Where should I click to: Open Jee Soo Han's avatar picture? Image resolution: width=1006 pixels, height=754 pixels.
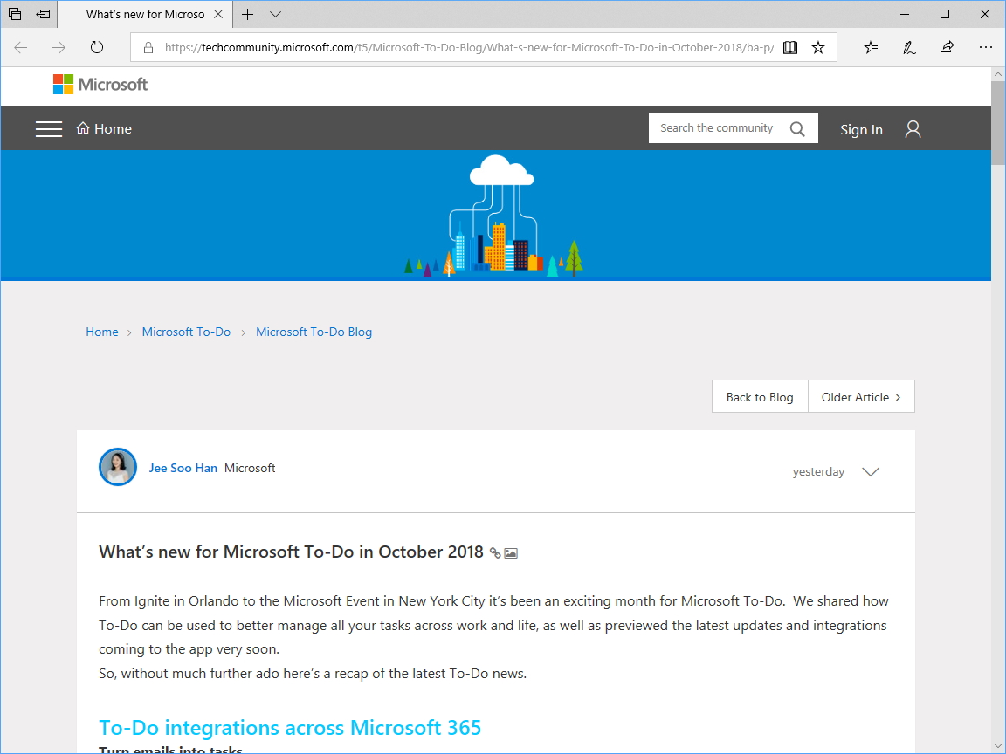click(118, 467)
